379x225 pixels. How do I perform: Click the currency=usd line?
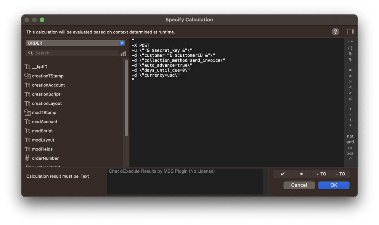click(x=156, y=75)
